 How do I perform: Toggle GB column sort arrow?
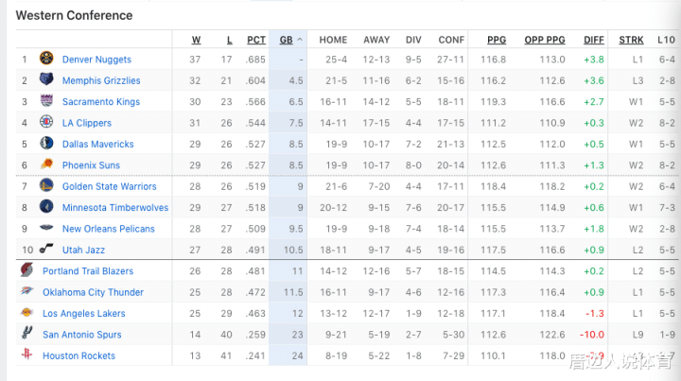[x=300, y=40]
